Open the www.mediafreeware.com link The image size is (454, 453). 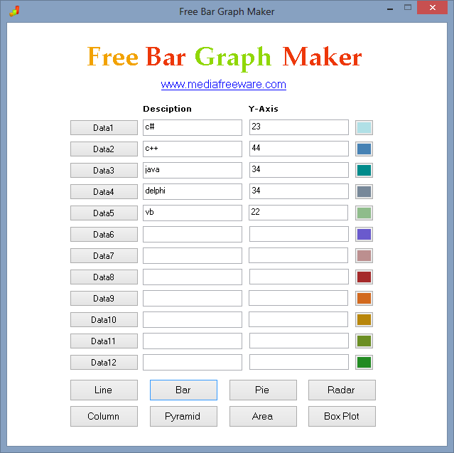point(223,85)
